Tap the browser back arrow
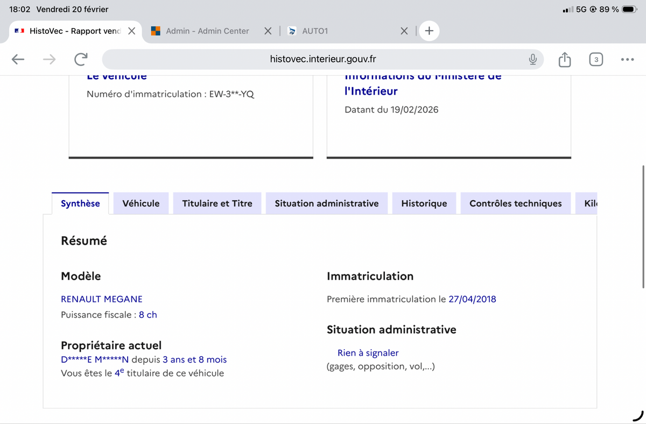This screenshot has height=424, width=646. pyautogui.click(x=18, y=59)
